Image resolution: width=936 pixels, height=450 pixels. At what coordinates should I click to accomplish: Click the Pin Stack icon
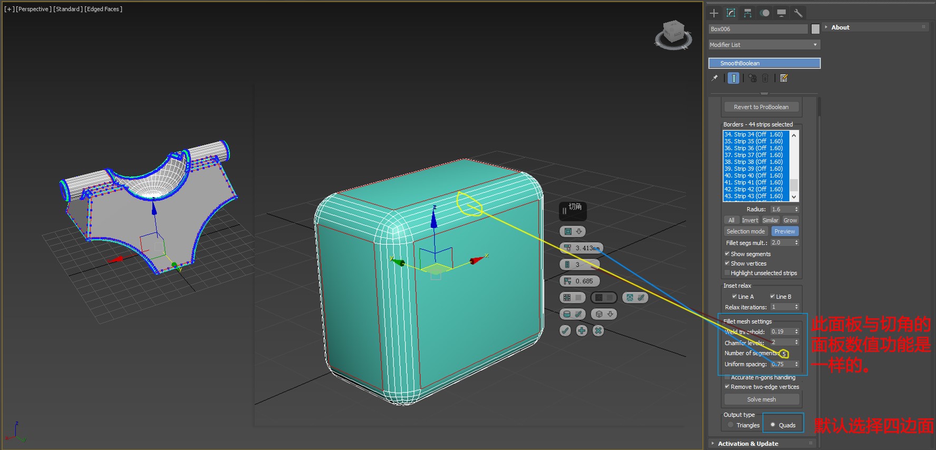point(715,78)
